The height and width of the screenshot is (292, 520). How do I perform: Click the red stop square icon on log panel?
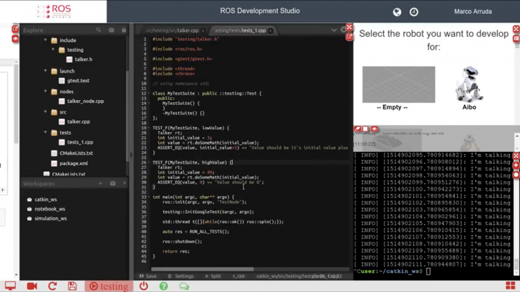point(366,129)
